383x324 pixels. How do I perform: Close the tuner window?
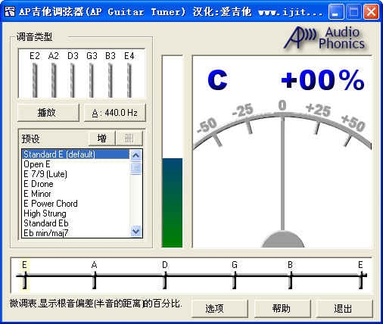tap(371, 12)
